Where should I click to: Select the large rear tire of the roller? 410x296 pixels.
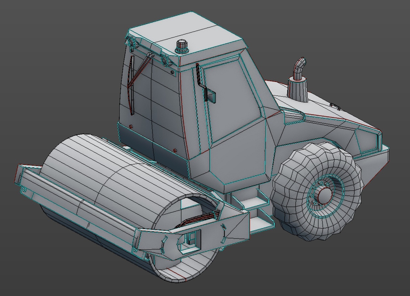point(317,192)
